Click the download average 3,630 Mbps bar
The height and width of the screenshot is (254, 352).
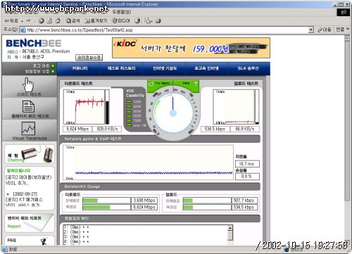pyautogui.click(x=106, y=201)
